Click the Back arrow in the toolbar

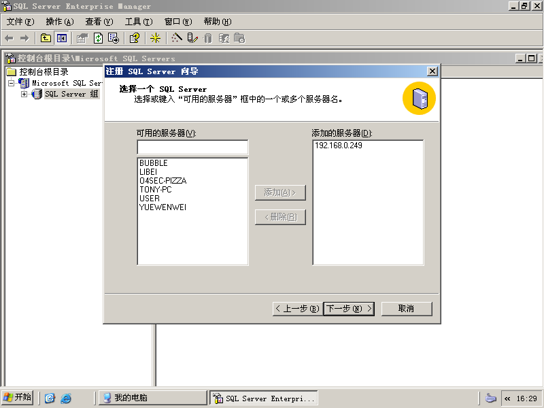click(x=9, y=38)
